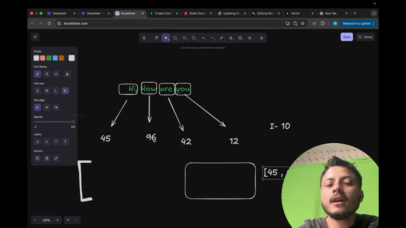
Task: Open the extra shapes tools menu
Action: [x=262, y=38]
